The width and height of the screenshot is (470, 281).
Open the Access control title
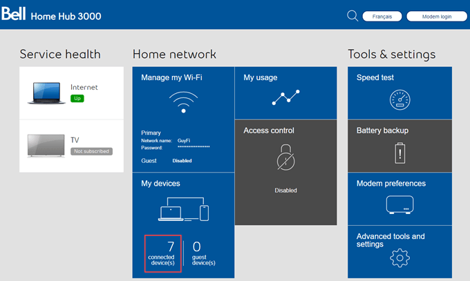(269, 130)
